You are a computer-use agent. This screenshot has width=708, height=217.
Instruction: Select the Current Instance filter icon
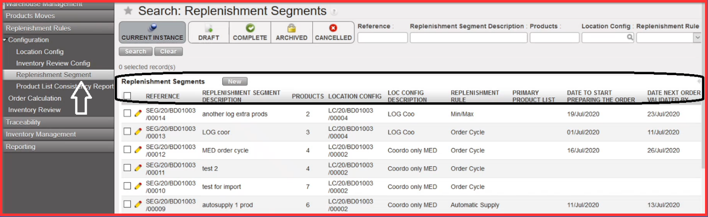click(152, 28)
